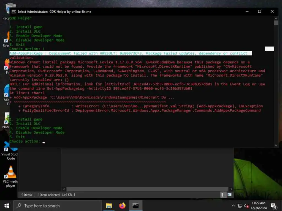This screenshot has height=211, width=282.
Task: Select the command prompt taskbar icon
Action: click(135, 206)
